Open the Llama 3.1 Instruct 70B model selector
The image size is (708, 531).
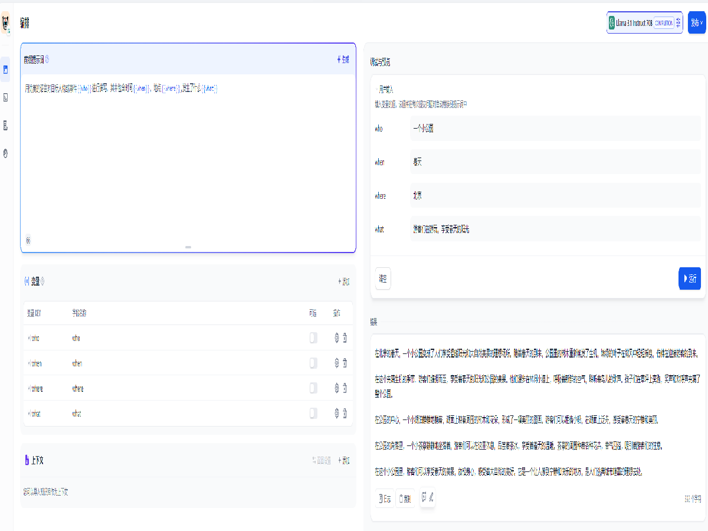(644, 23)
